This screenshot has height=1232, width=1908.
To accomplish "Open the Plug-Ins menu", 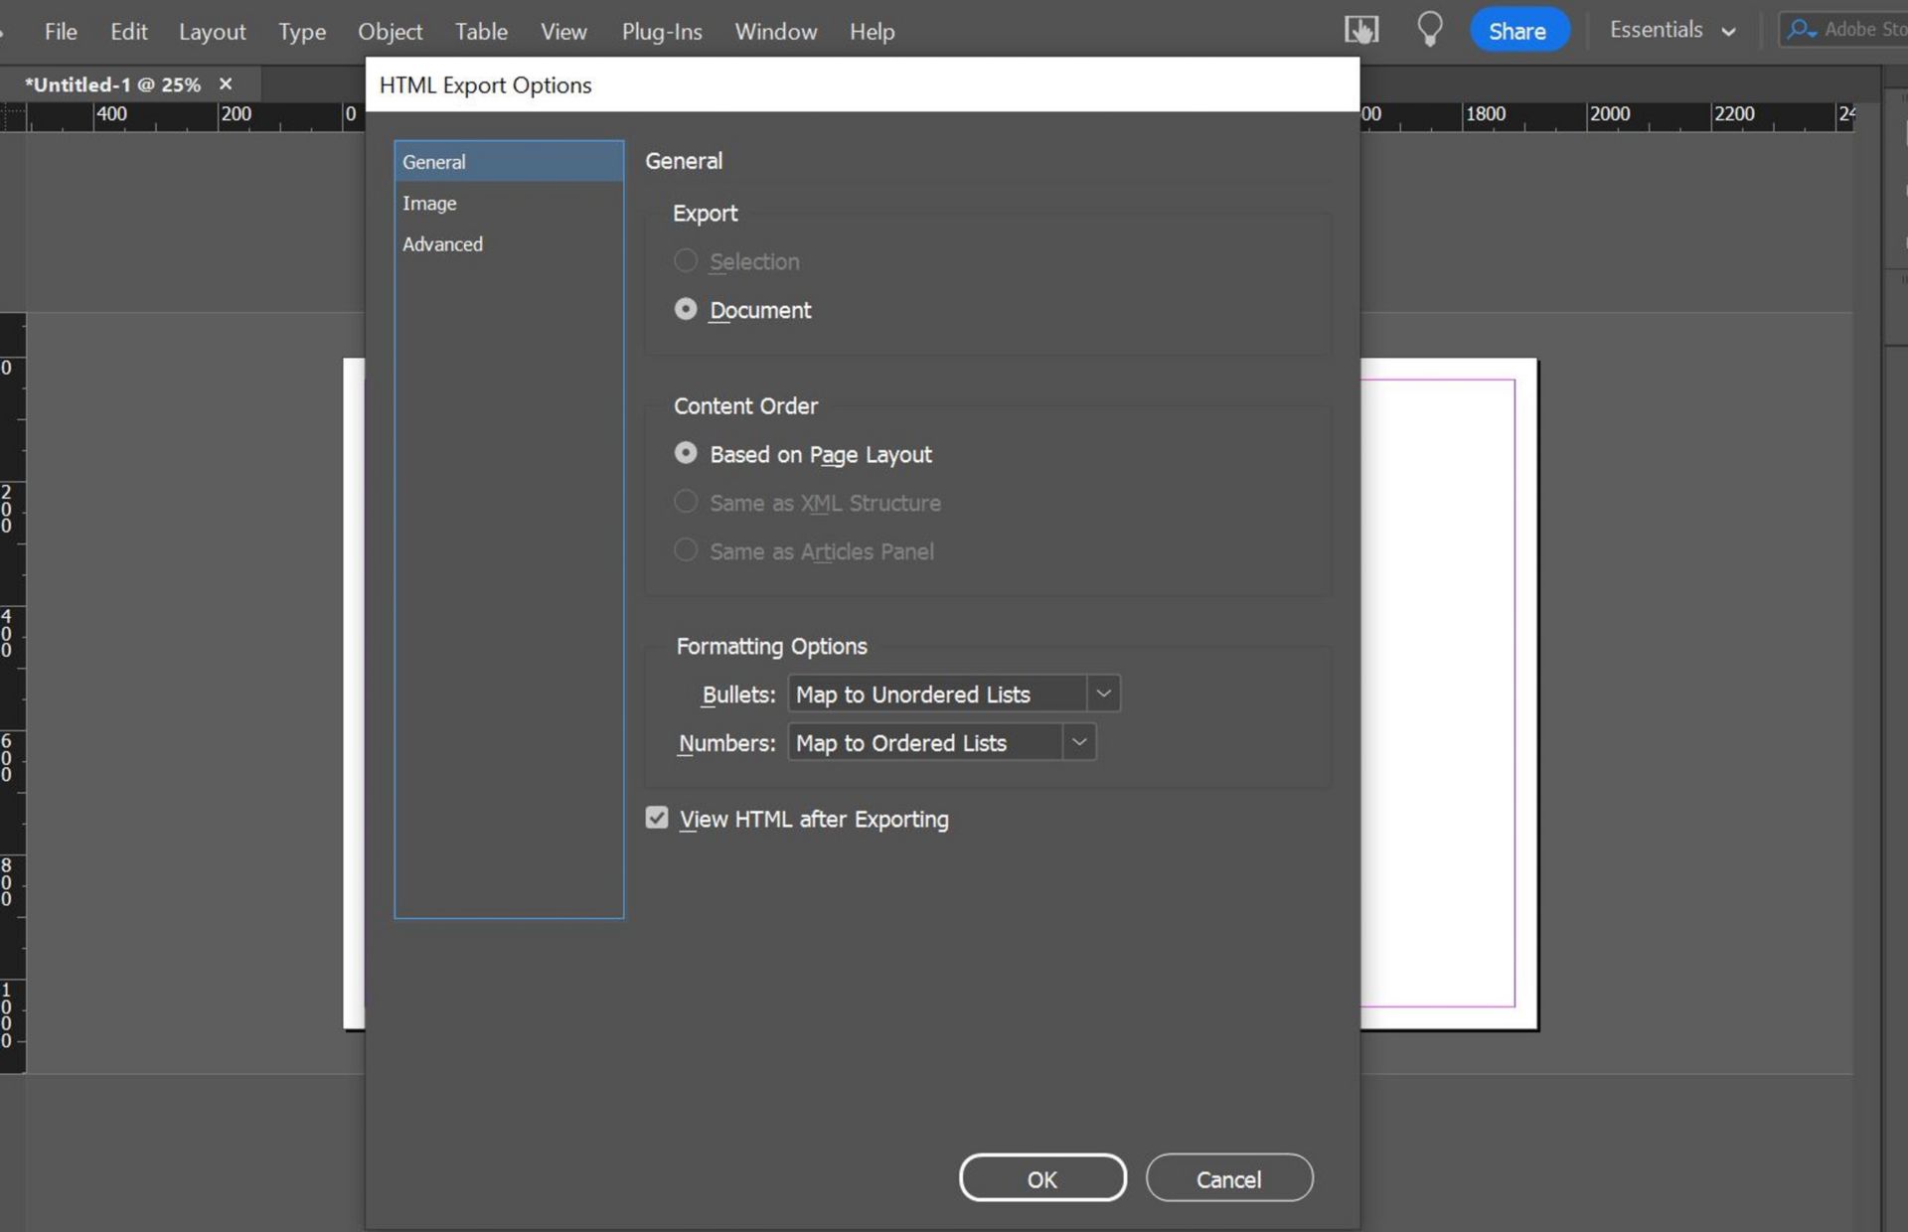I will [x=661, y=31].
